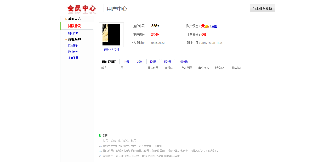Click the 管理账户 sidebar heading
The width and height of the screenshot is (335, 165).
click(74, 39)
